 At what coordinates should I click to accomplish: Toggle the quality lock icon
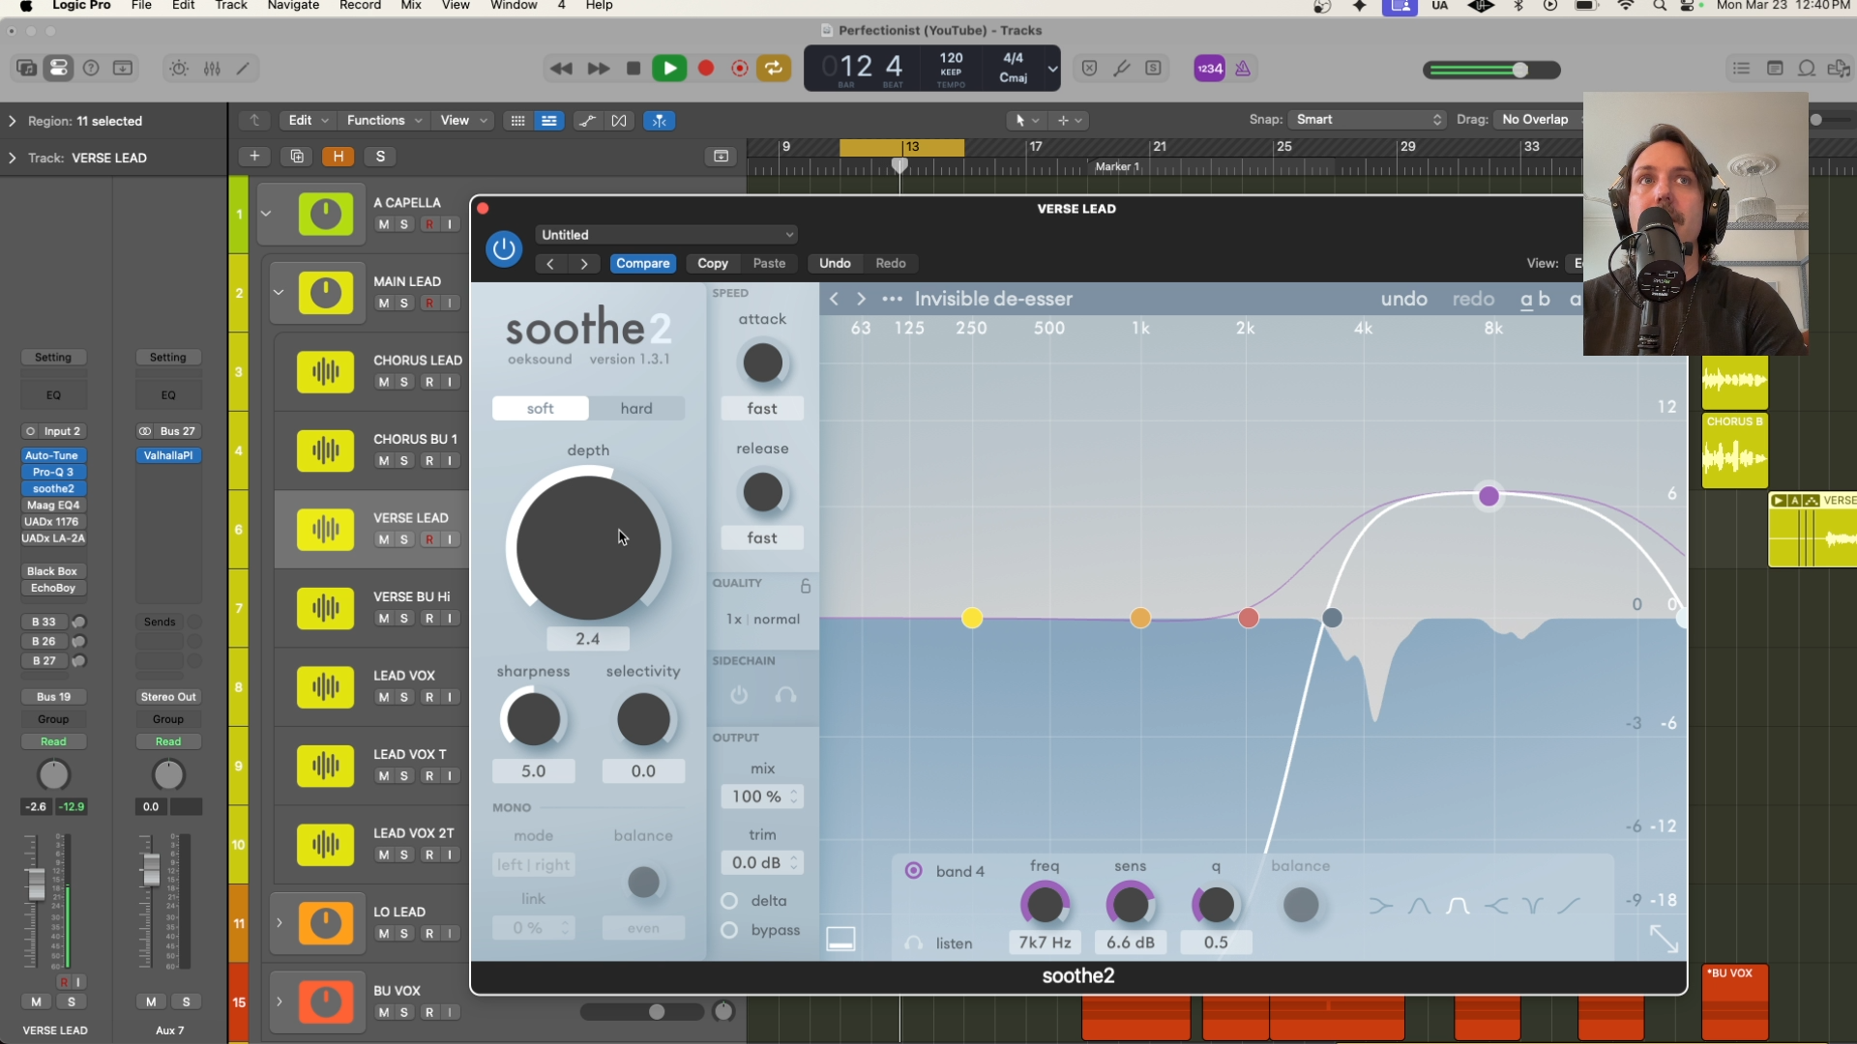(x=805, y=585)
